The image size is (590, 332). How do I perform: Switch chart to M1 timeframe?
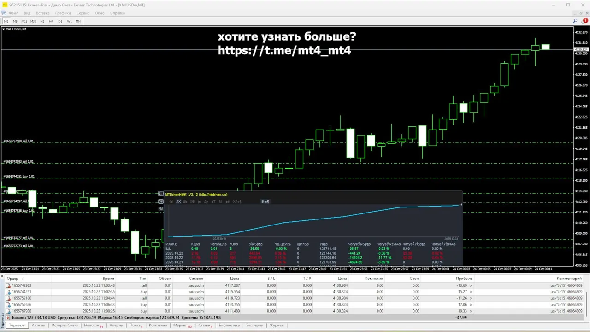[6, 21]
